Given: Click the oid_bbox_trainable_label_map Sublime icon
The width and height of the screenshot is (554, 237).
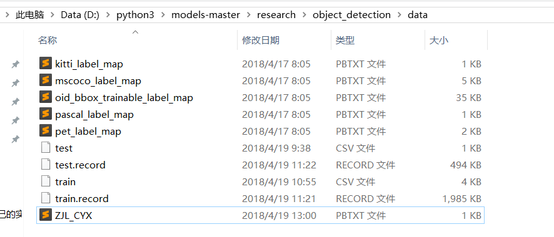Looking at the screenshot, I should pyautogui.click(x=45, y=97).
